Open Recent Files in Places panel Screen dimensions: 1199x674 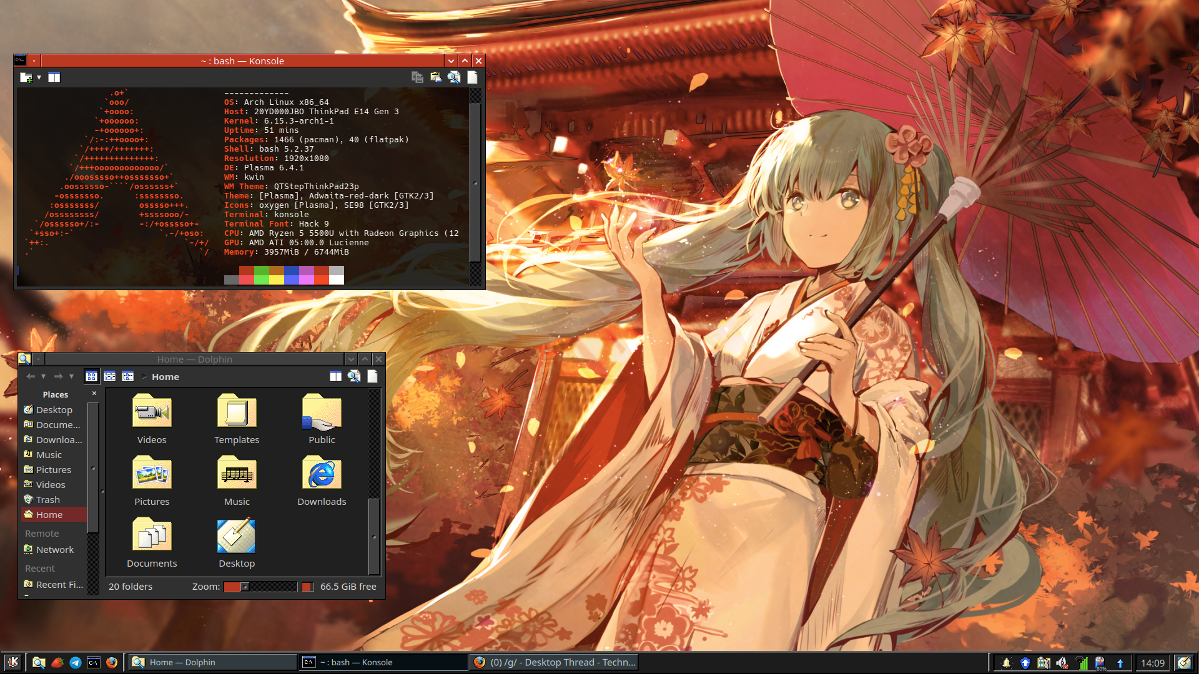tap(54, 585)
